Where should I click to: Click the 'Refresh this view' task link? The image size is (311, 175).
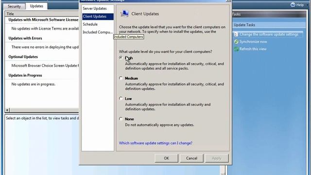click(253, 49)
